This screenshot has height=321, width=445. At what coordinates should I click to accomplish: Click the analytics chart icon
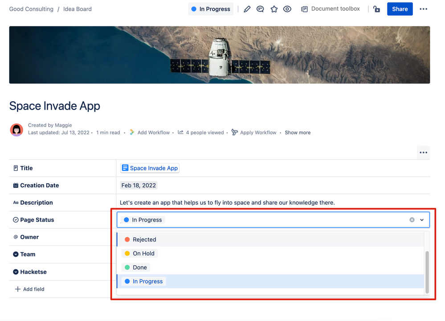180,132
